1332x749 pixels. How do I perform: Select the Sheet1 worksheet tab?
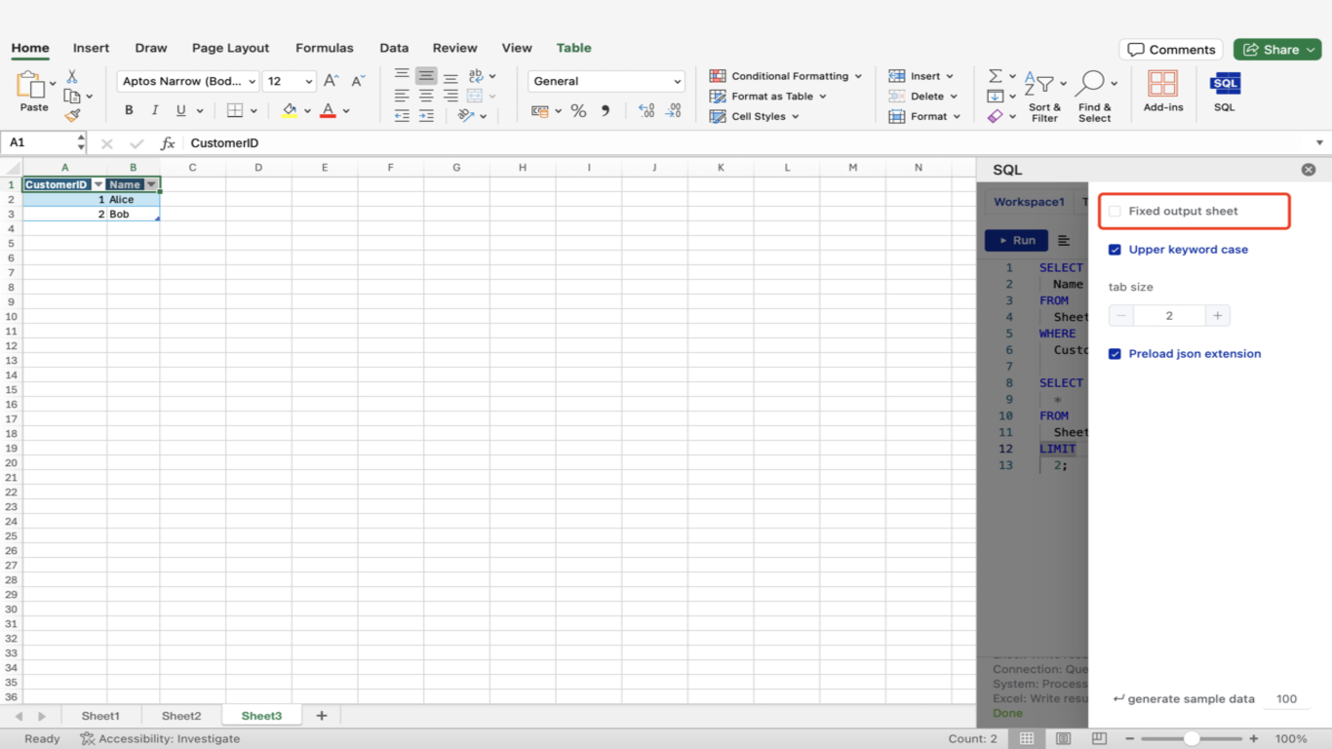pyautogui.click(x=100, y=716)
